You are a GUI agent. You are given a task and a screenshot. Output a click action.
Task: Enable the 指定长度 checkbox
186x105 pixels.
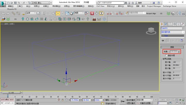(x=166, y=55)
